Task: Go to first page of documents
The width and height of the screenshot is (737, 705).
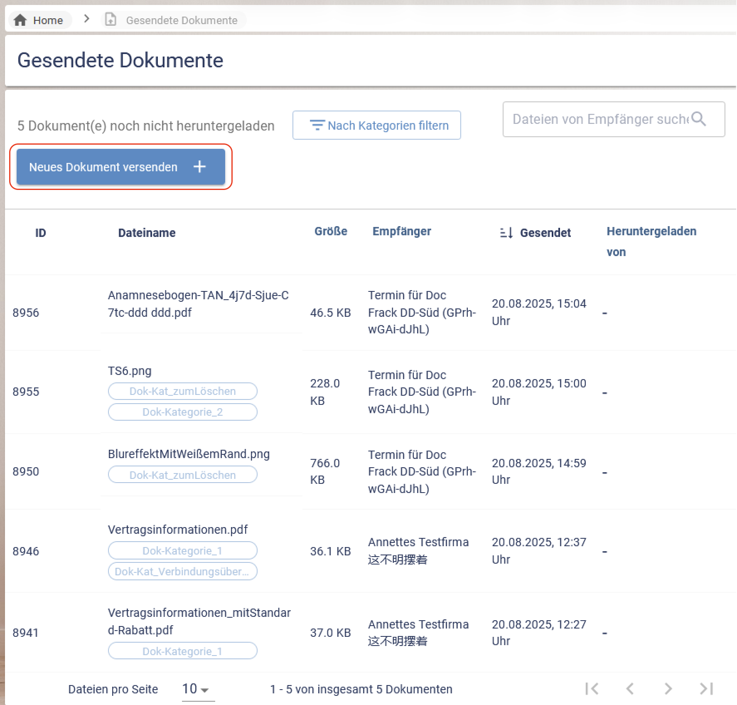Action: [x=592, y=689]
